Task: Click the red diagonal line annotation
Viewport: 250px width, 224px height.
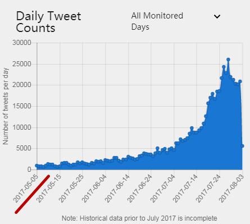Action: click(x=33, y=194)
